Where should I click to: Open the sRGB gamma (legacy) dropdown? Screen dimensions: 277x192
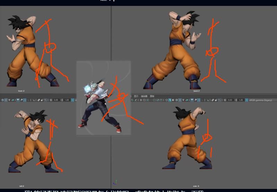point(260,100)
